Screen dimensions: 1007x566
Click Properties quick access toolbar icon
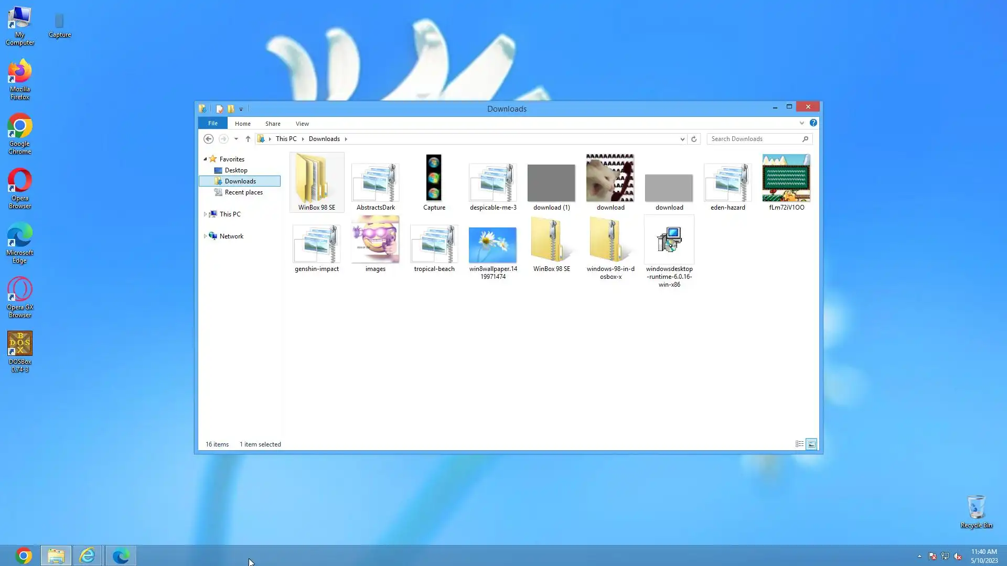point(219,109)
